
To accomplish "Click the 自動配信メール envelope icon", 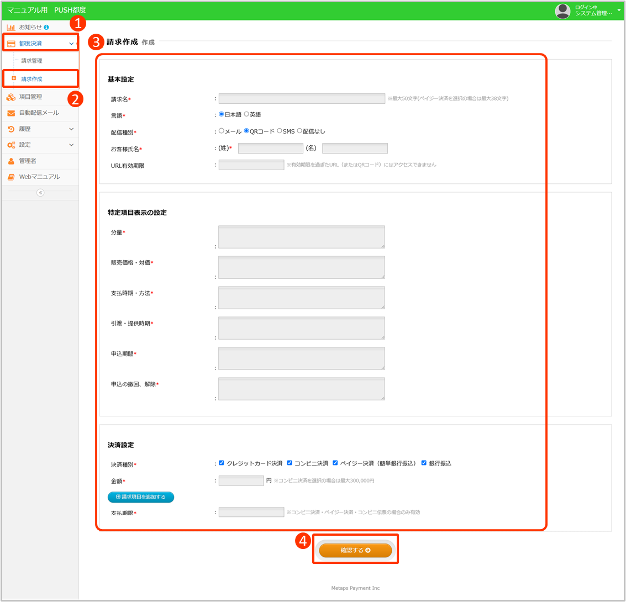I will 11,113.
